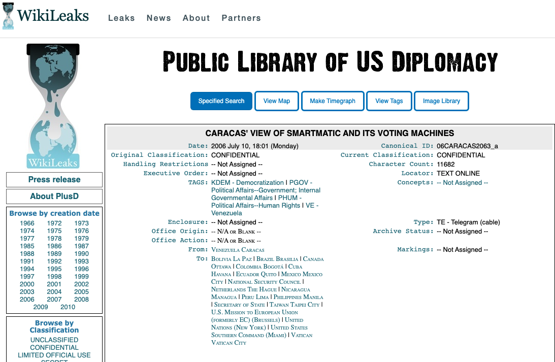This screenshot has width=555, height=362.
Task: Browse LIMITED OFFICIAL USE documents
Action: [54, 355]
